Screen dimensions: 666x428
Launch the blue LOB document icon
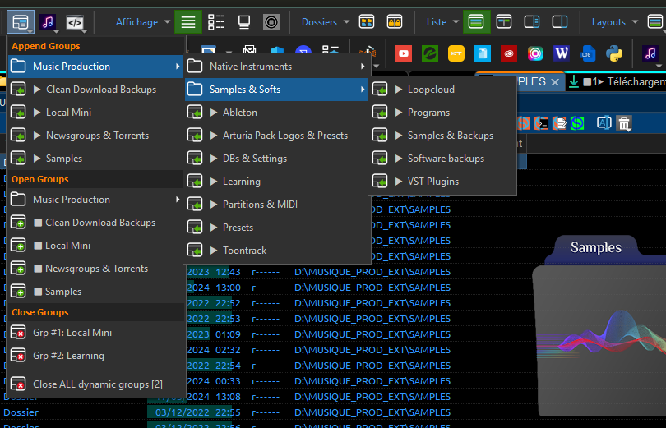[588, 53]
